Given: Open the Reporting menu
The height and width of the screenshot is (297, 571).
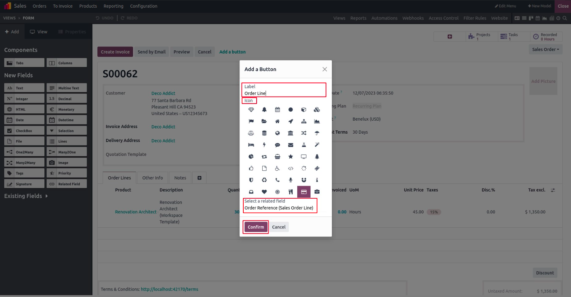Looking at the screenshot, I should coord(113,6).
